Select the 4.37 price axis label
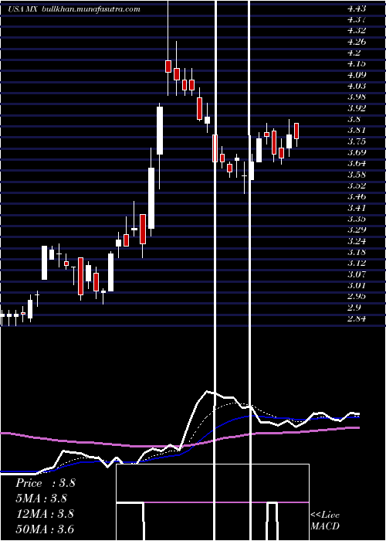The width and height of the screenshot is (386, 541). [357, 19]
